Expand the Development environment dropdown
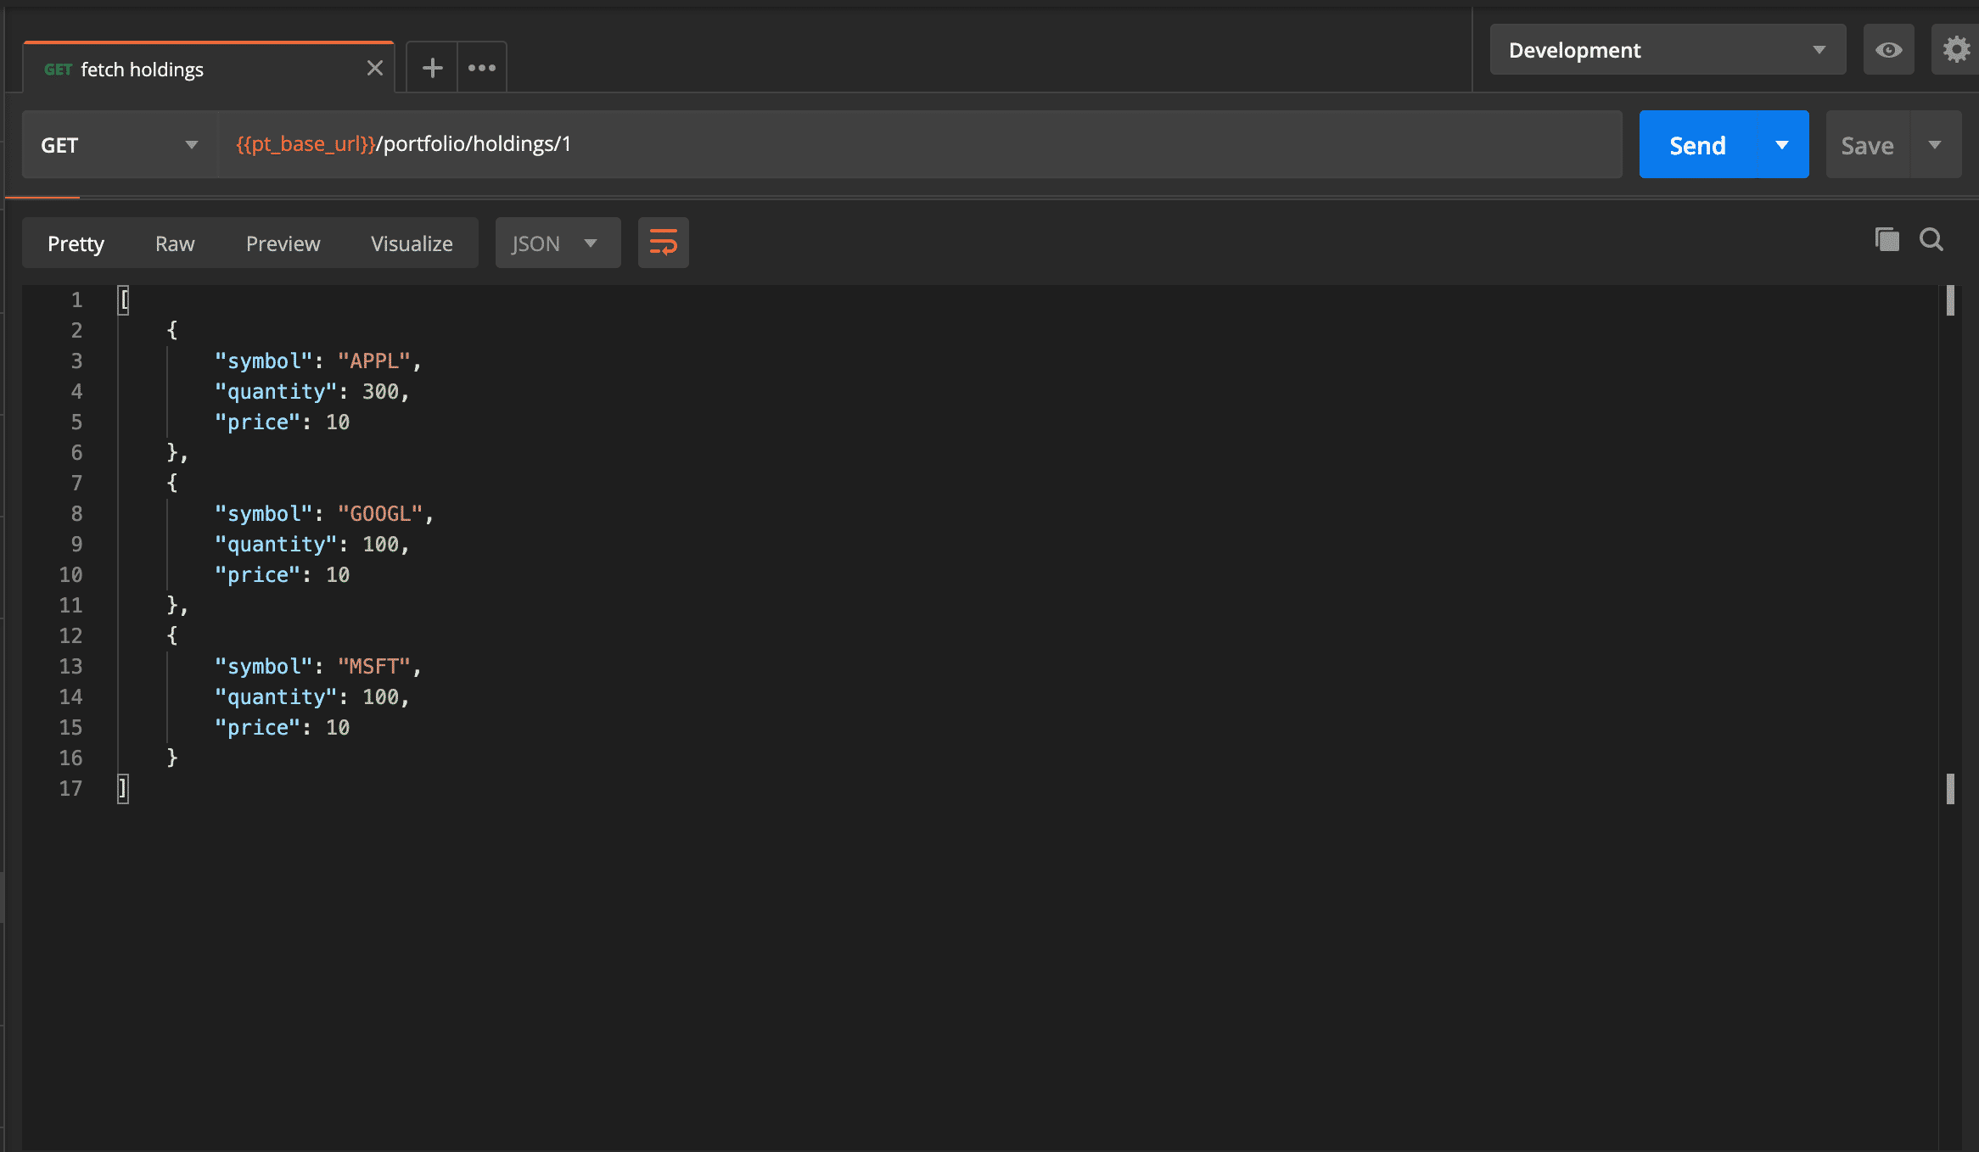1979x1152 pixels. click(1668, 50)
